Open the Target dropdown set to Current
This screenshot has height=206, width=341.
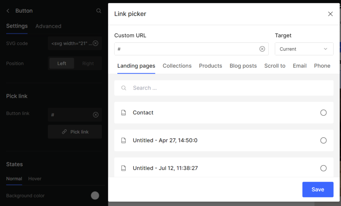(x=304, y=49)
